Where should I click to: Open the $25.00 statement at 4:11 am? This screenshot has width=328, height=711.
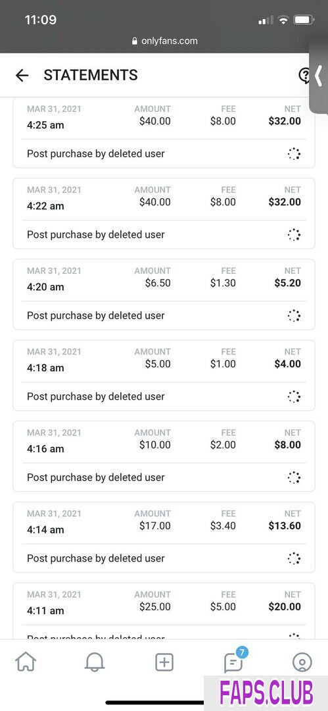click(x=164, y=611)
